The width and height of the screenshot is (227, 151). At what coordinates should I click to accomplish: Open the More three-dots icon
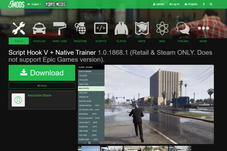click(203, 28)
